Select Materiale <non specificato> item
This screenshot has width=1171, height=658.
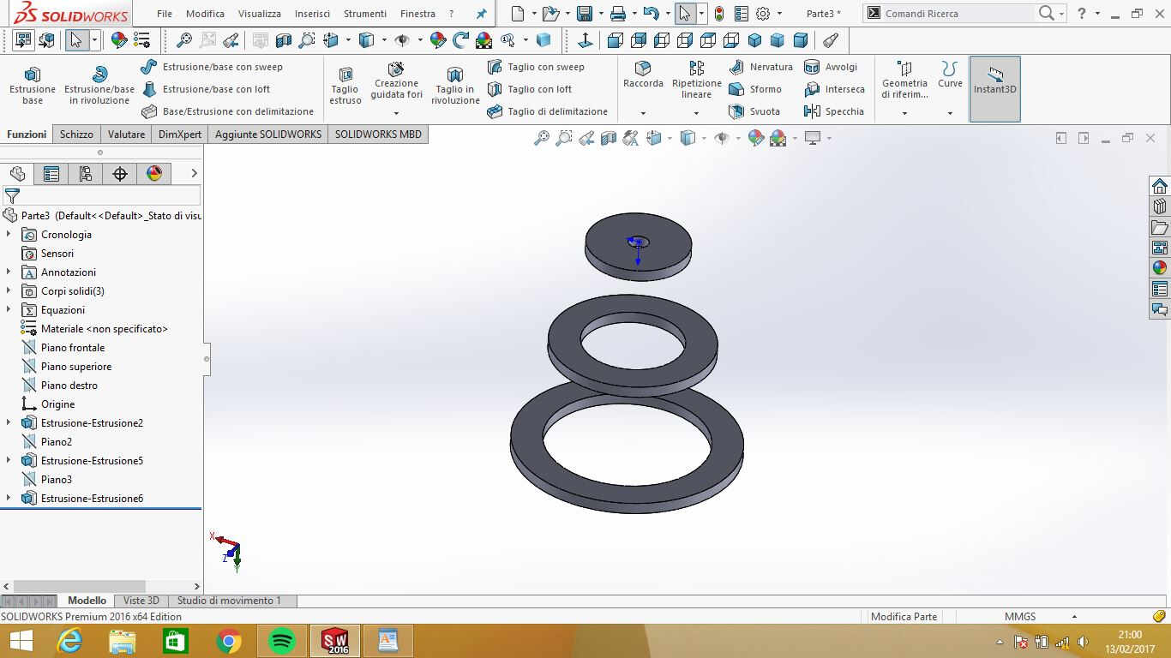pyautogui.click(x=94, y=328)
